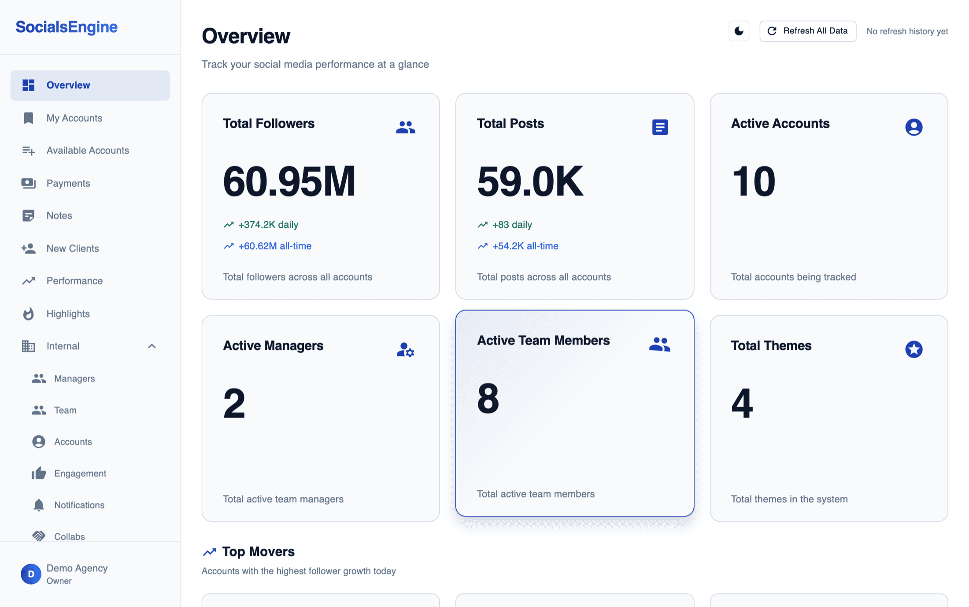The image size is (969, 607).
Task: Click the Total Posts document icon
Action: pos(660,127)
